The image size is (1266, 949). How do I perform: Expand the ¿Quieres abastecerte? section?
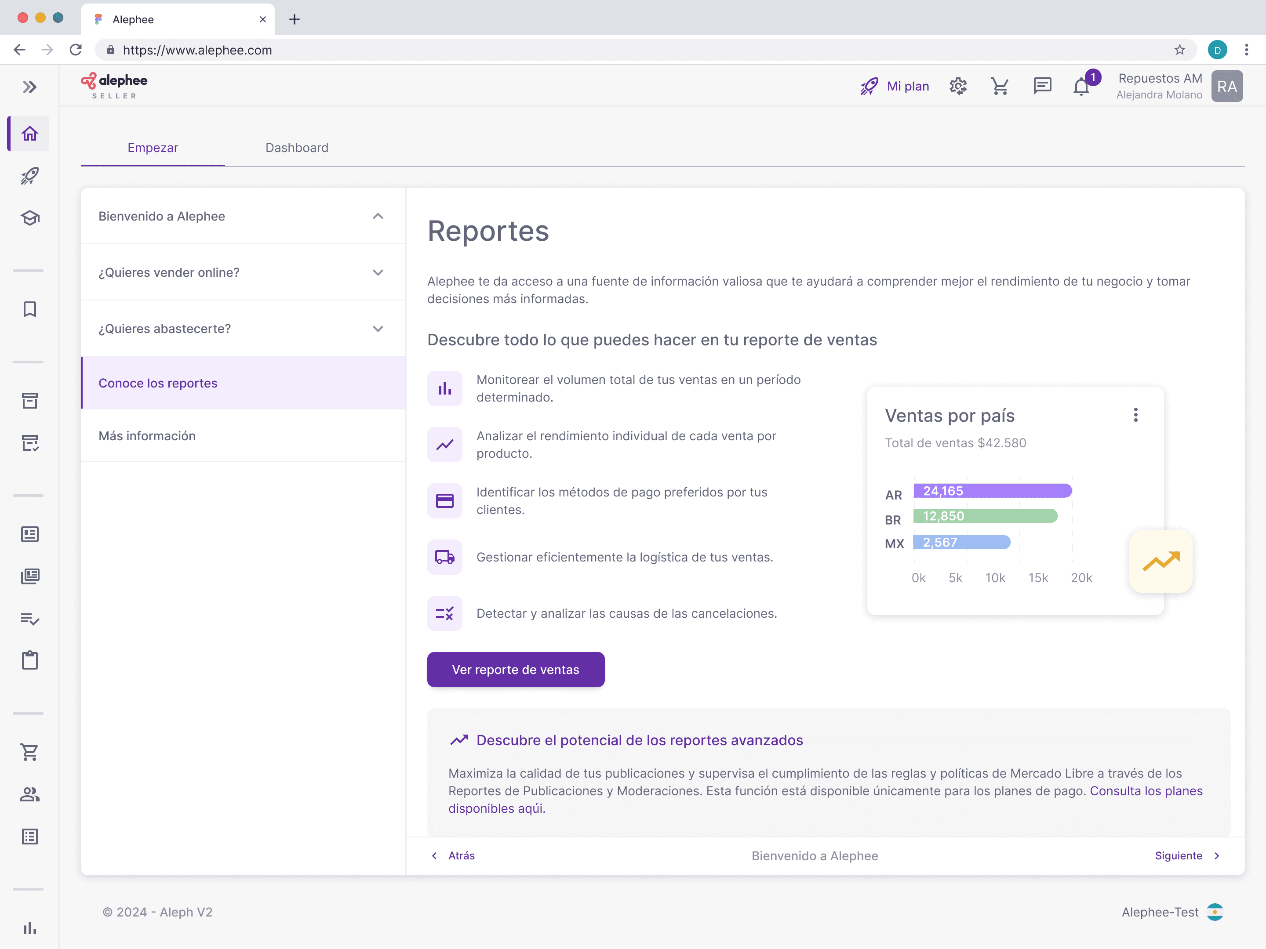[x=378, y=328]
